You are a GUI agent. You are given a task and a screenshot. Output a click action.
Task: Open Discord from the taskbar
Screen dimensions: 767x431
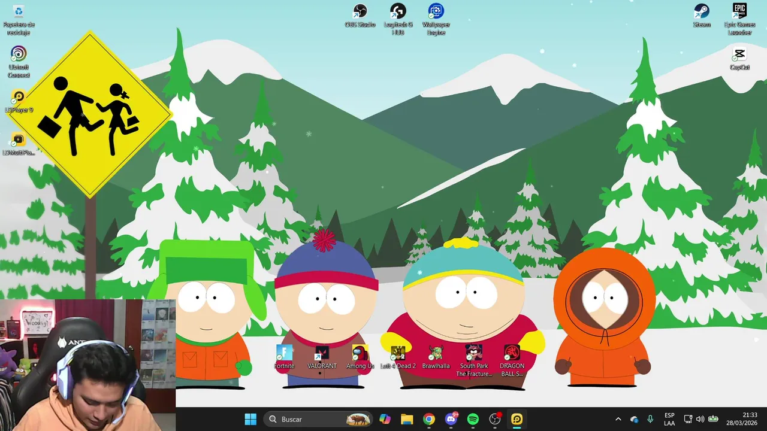(x=451, y=419)
